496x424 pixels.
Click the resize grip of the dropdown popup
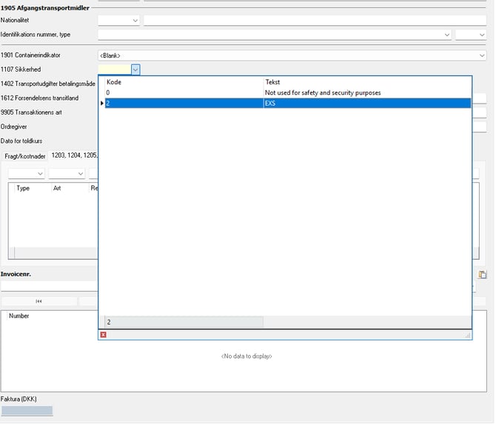click(467, 335)
